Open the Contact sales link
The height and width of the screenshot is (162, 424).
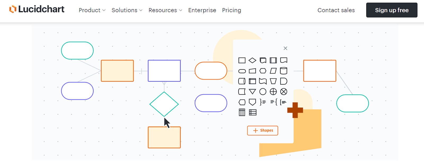pos(336,10)
